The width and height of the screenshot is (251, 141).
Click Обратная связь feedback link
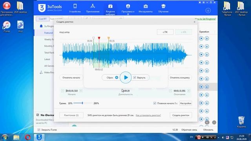[189, 130]
